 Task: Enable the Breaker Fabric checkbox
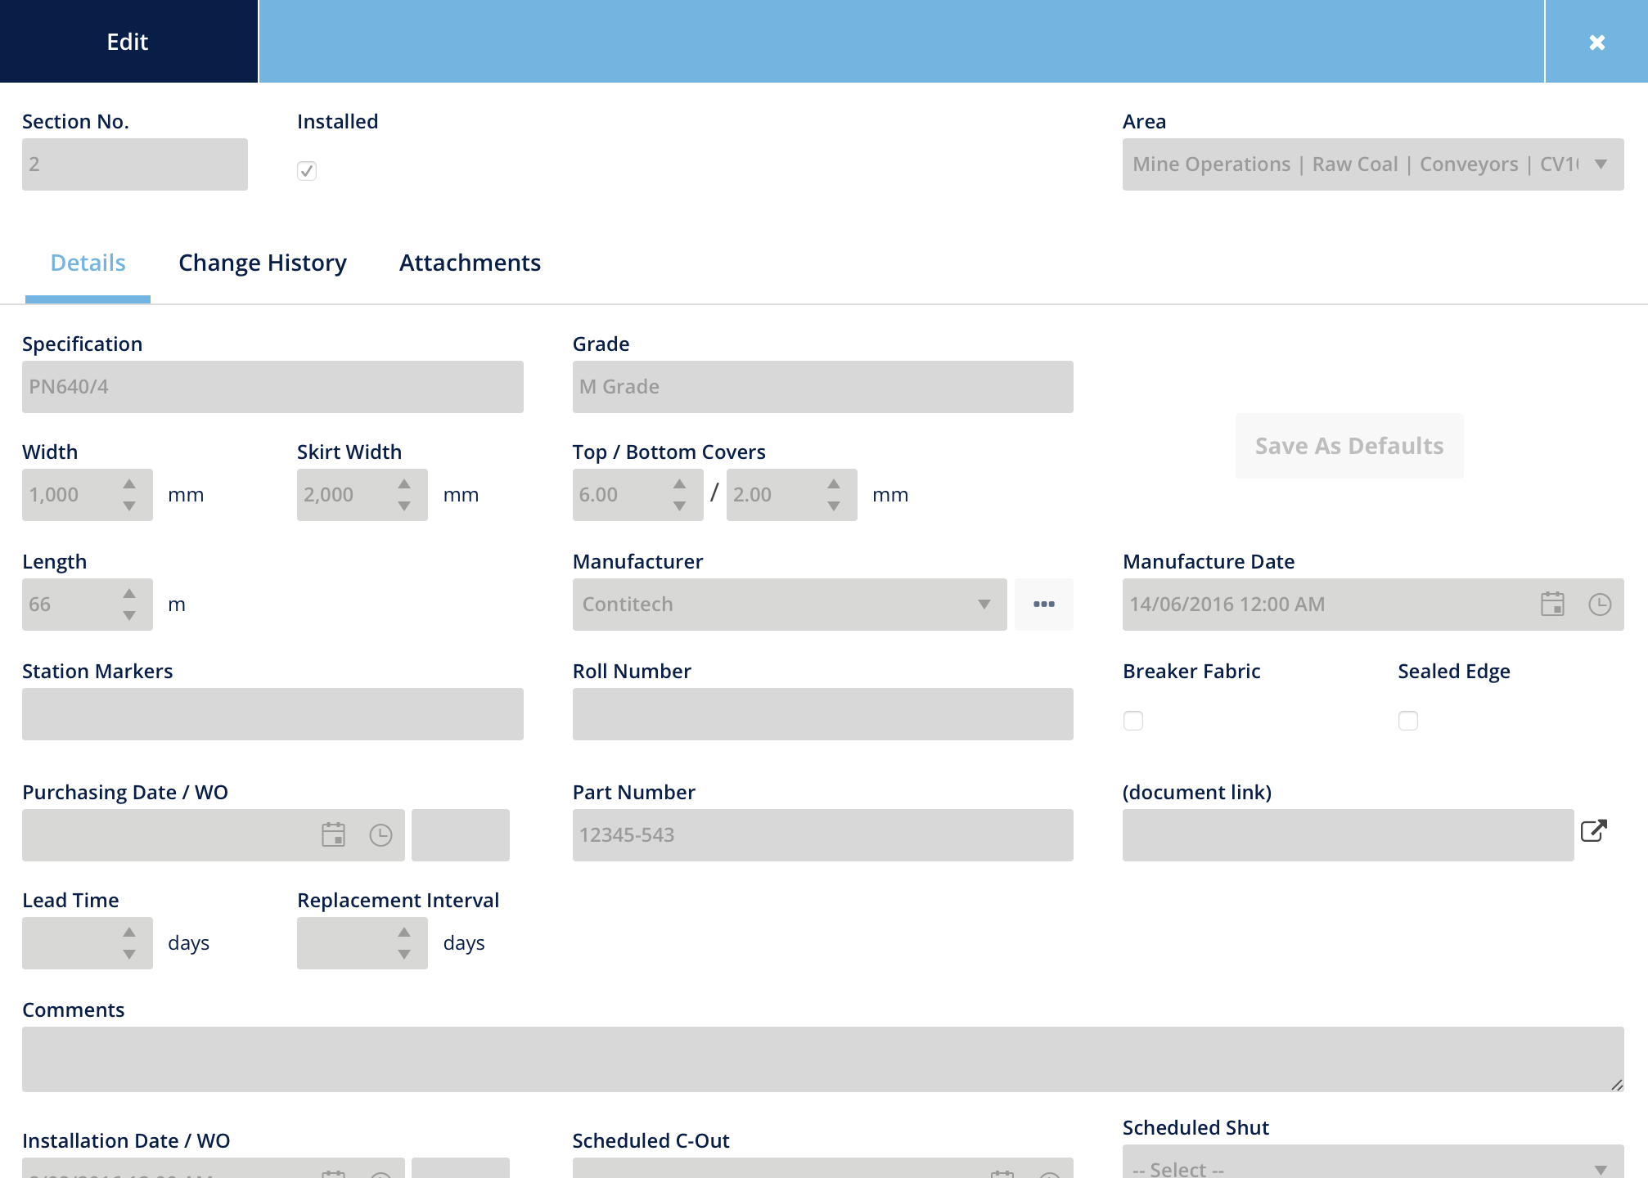[1133, 721]
